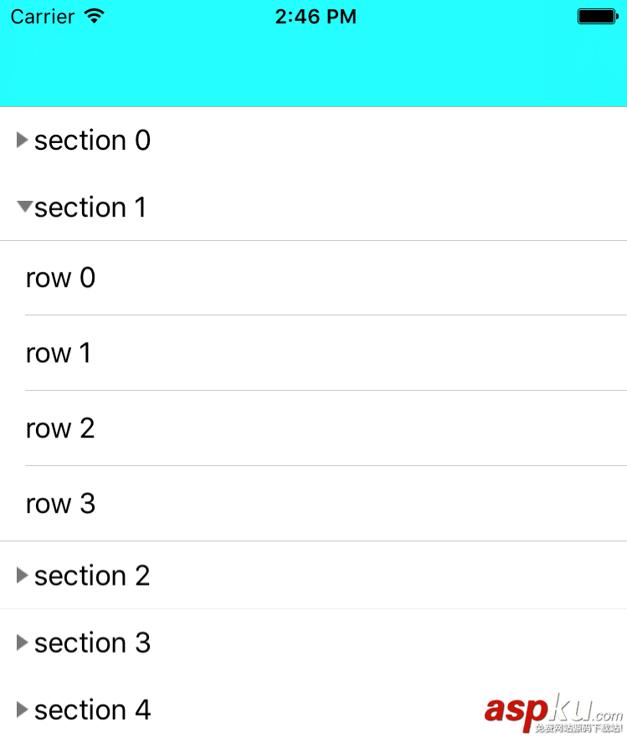Tap the "section 1" header text
Viewport: 627px width, 738px height.
click(90, 207)
